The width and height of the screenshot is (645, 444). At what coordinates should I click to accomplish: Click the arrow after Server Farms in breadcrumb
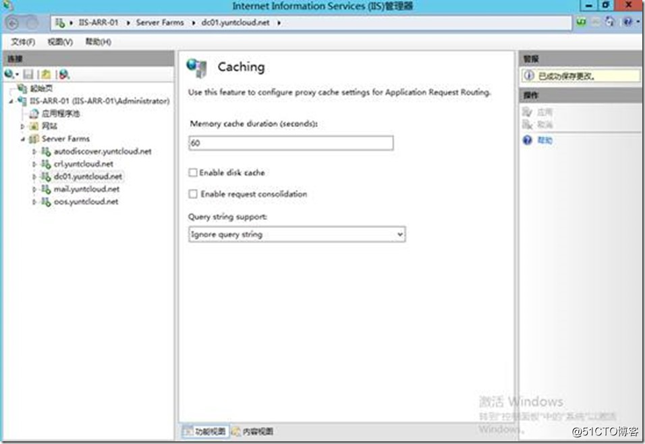coord(193,23)
